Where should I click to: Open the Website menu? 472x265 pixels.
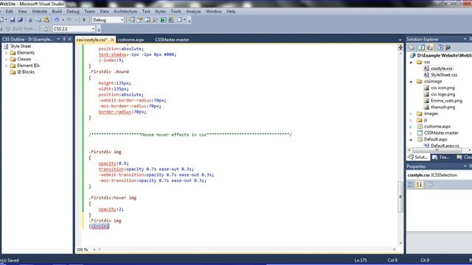(39, 12)
